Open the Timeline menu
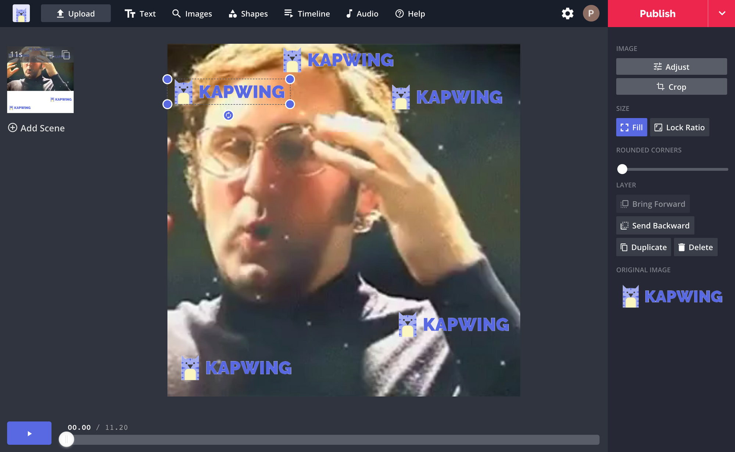735x452 pixels. pos(307,14)
